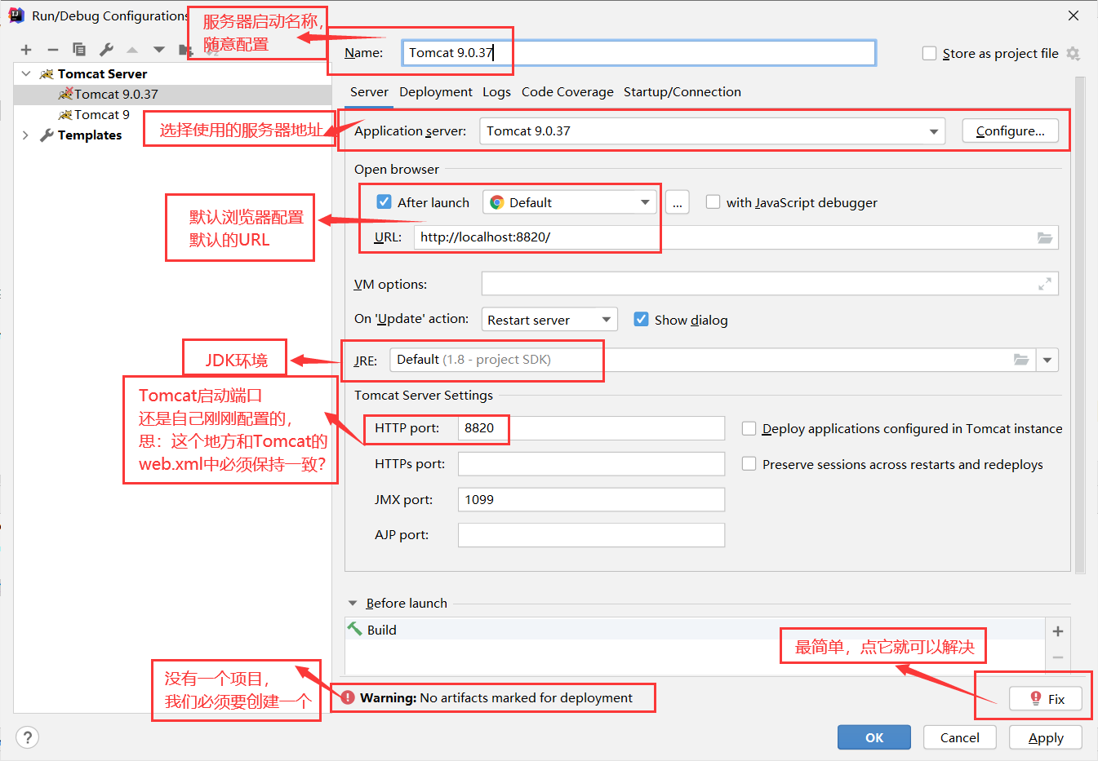1098x761 pixels.
Task: Click the VM options input field
Action: (770, 284)
